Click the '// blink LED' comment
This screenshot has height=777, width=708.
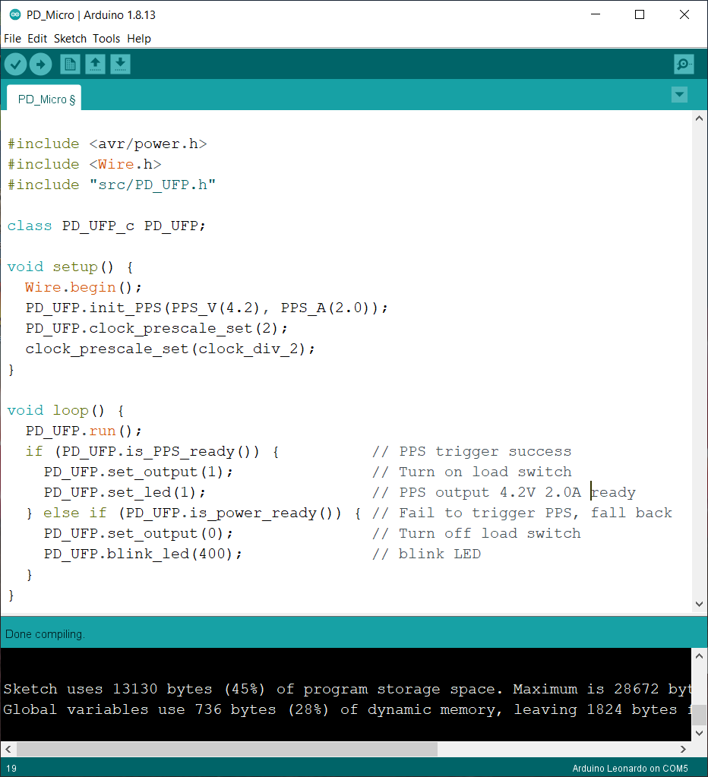click(x=426, y=554)
